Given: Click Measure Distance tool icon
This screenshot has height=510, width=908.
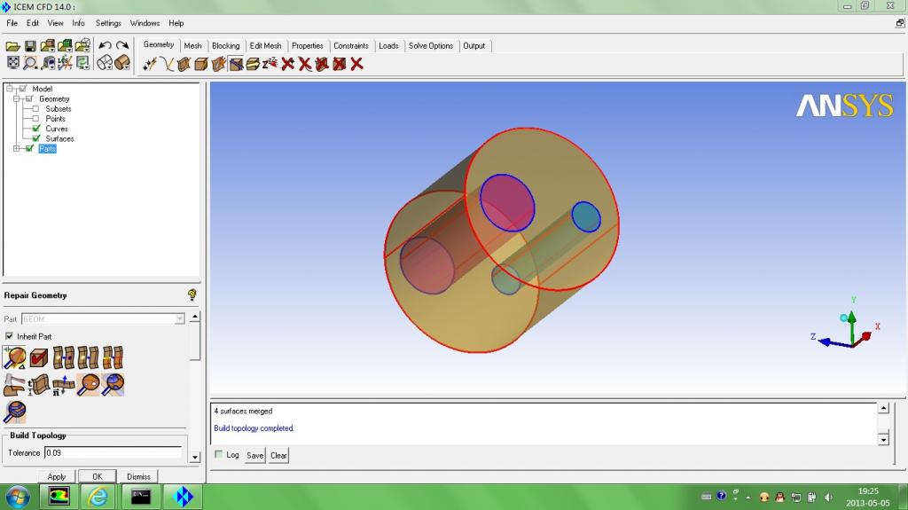Looking at the screenshot, I should point(48,63).
